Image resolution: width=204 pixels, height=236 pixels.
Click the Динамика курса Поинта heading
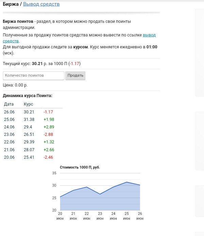(28, 96)
